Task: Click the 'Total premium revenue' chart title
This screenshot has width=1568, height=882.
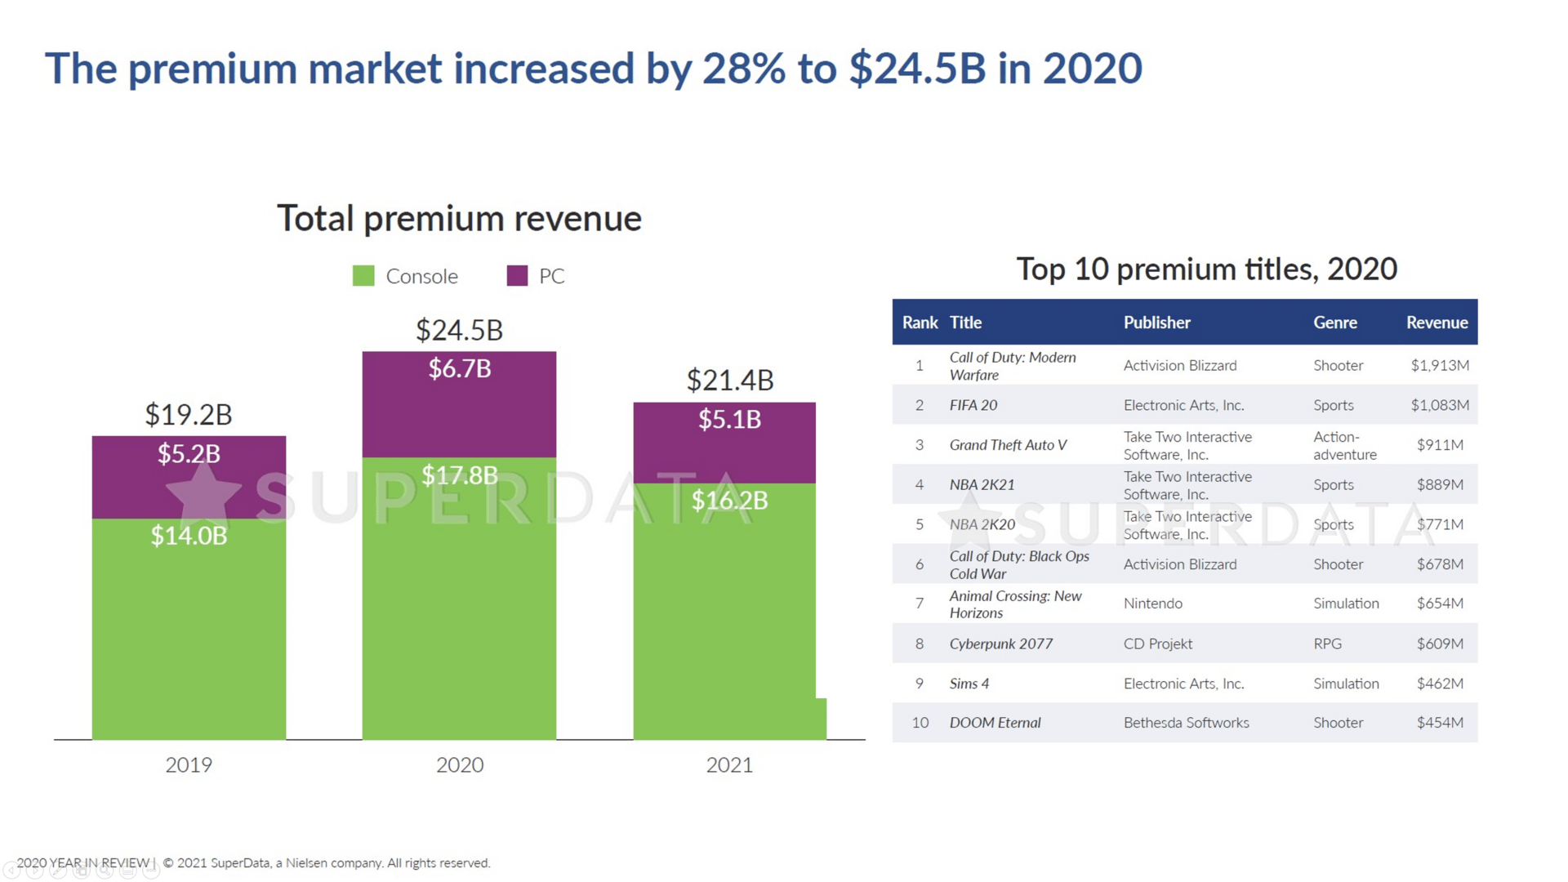Action: [459, 218]
